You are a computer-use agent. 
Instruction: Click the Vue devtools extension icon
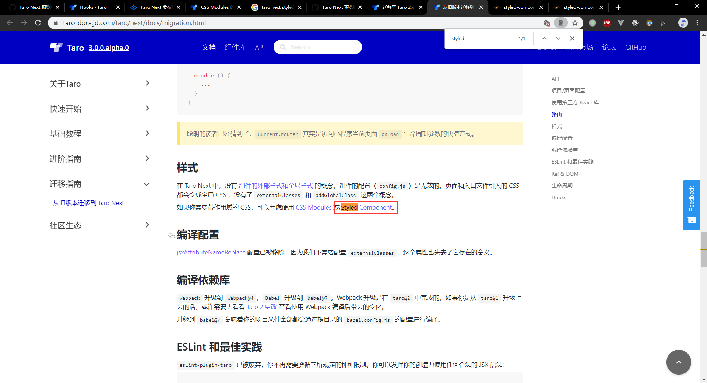[621, 23]
